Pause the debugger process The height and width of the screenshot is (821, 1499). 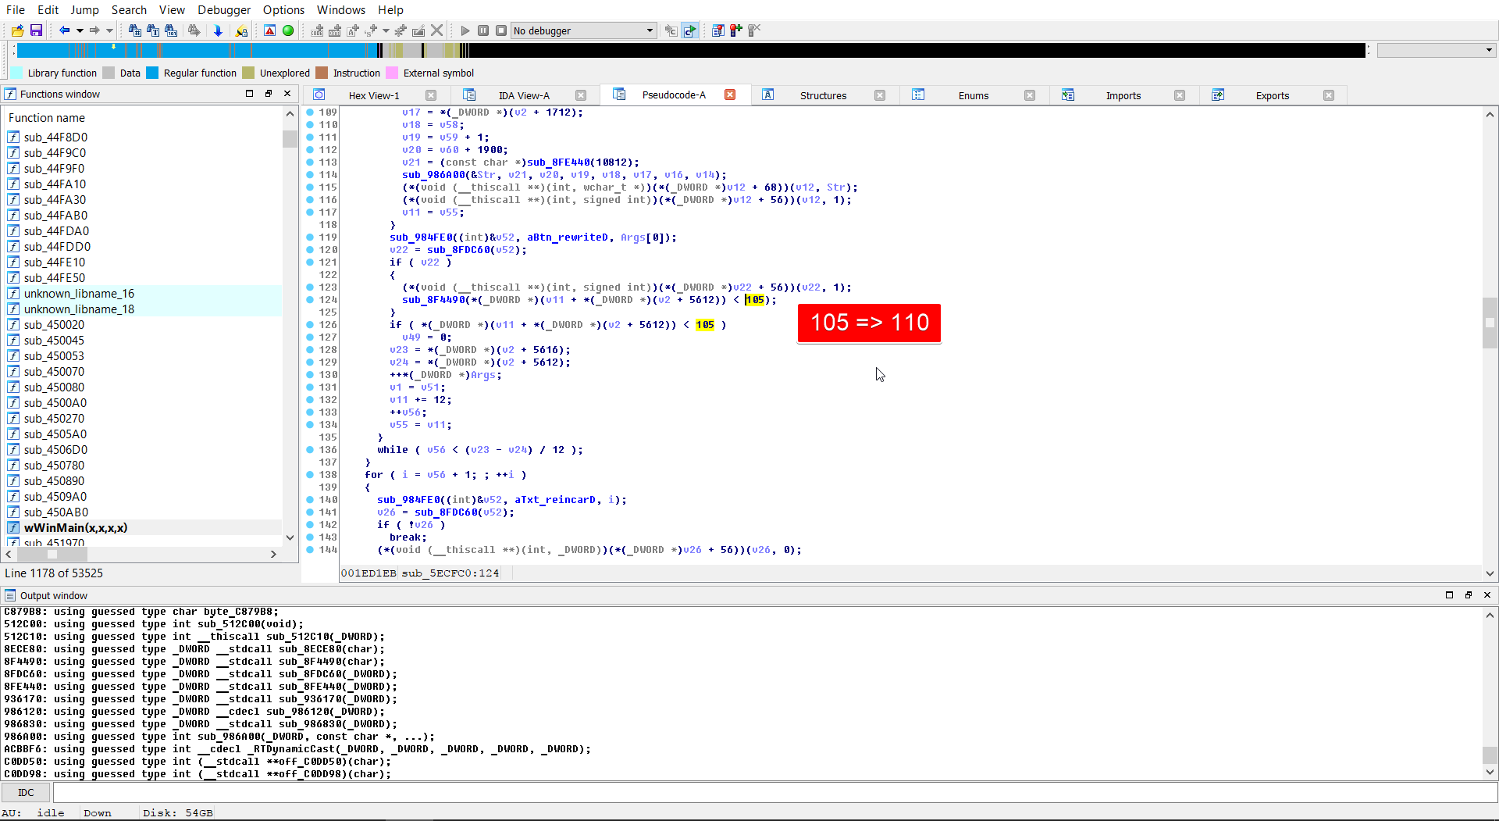tap(483, 30)
